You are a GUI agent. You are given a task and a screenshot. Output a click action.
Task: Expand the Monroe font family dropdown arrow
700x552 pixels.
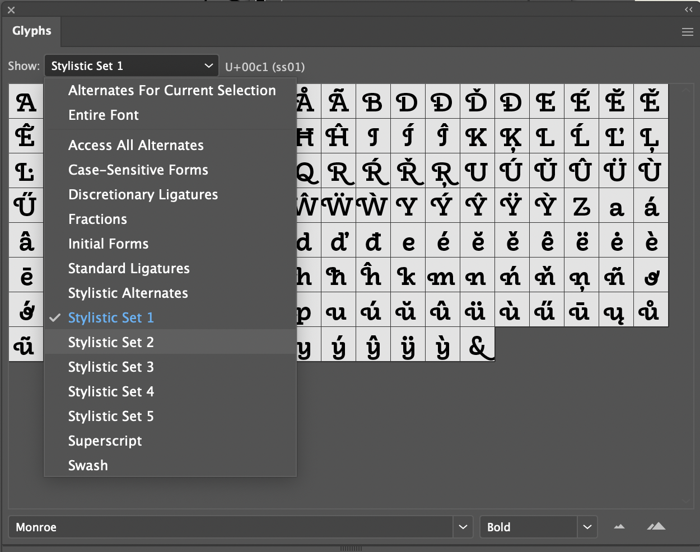tap(463, 527)
